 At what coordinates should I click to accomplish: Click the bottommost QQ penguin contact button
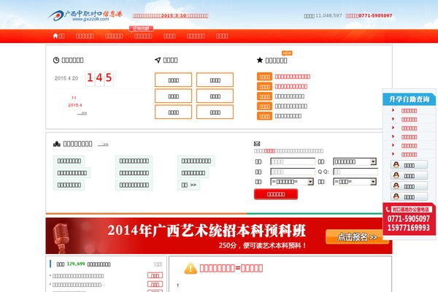pos(409,196)
